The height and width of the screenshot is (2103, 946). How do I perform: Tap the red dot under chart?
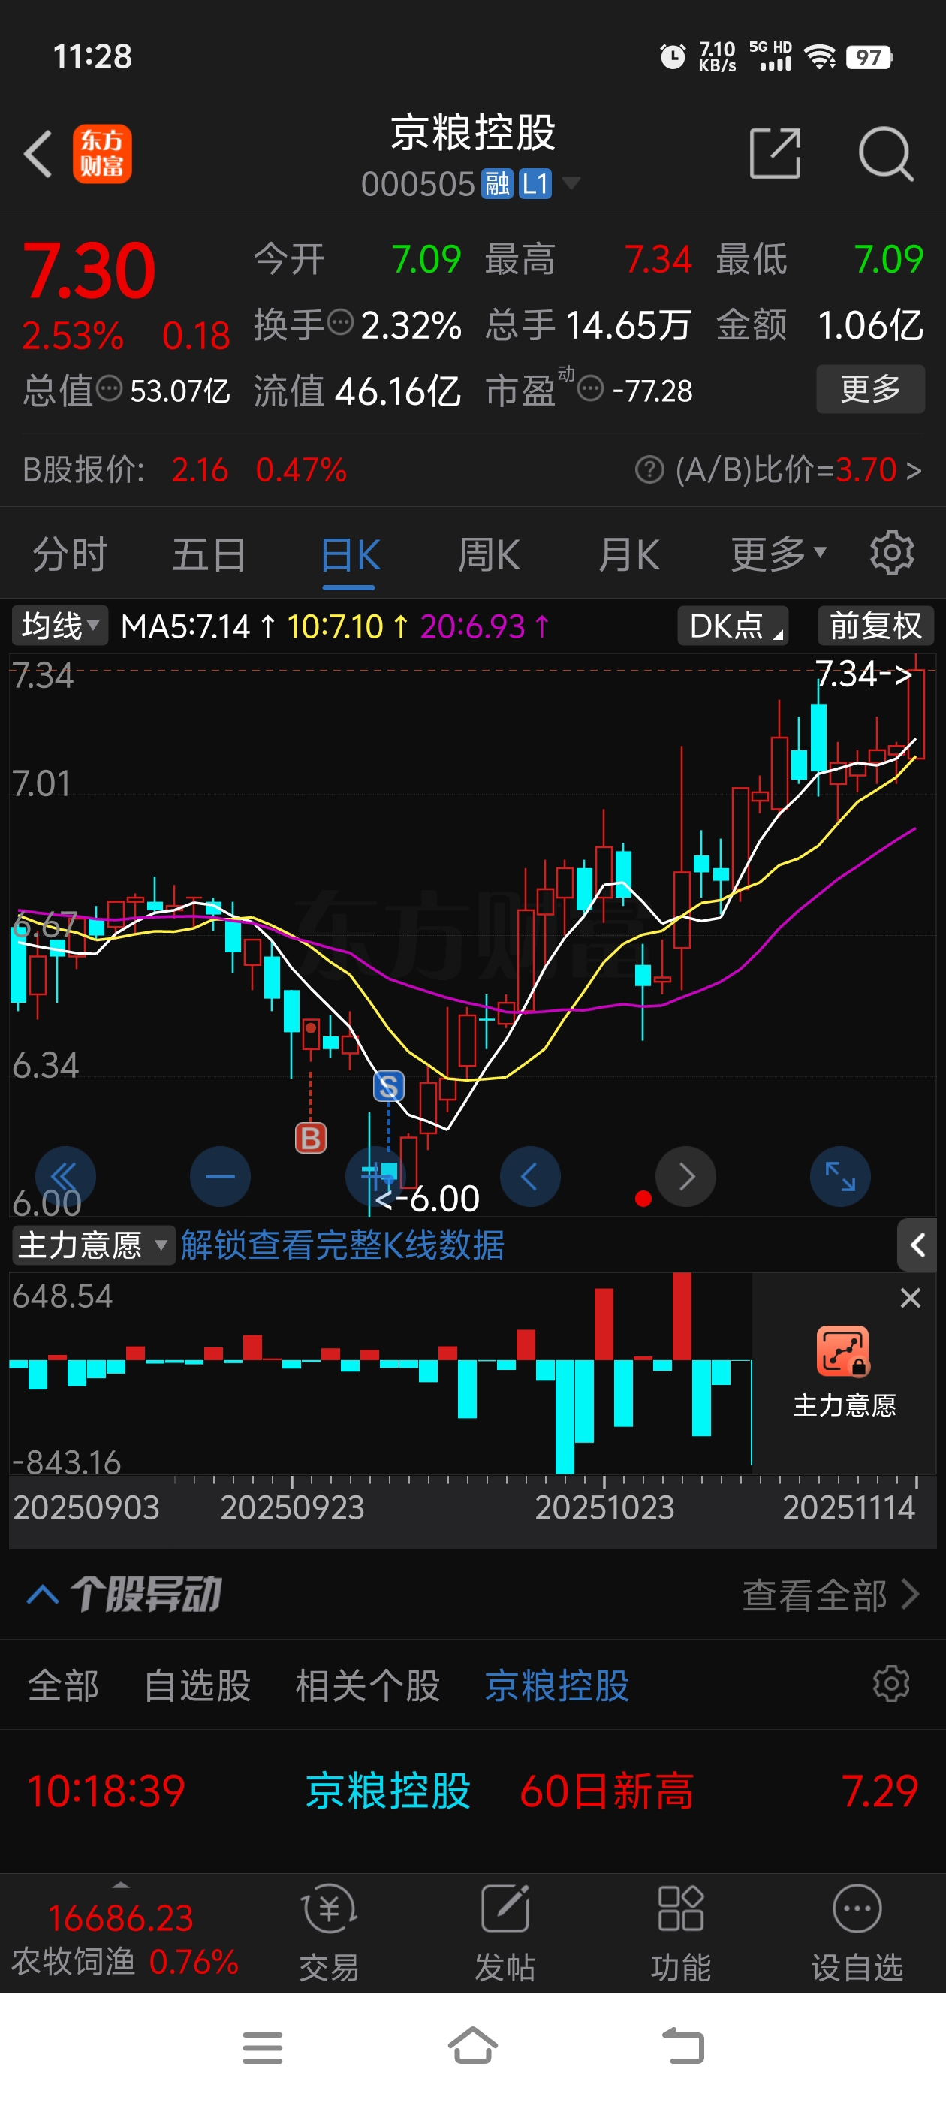pyautogui.click(x=643, y=1199)
